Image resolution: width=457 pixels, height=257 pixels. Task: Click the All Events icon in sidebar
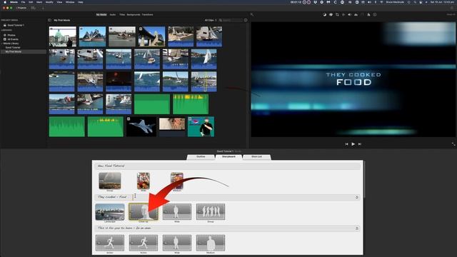[5, 39]
